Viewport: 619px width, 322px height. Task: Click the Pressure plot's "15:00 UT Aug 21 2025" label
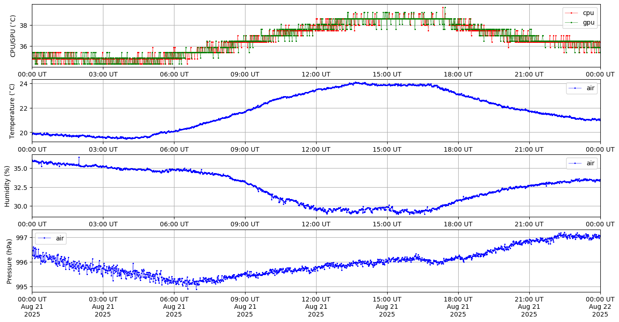[387, 307]
